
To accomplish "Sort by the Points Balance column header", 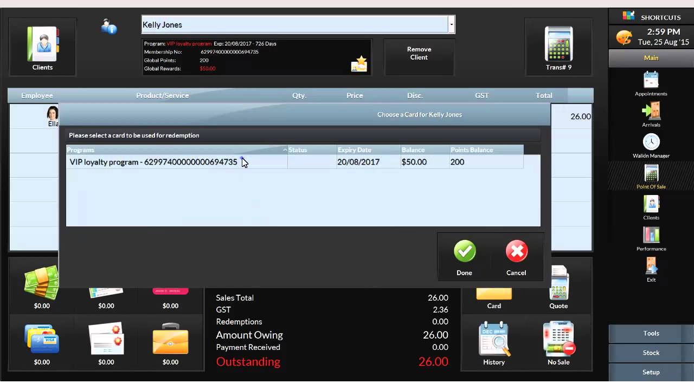I will tap(486, 149).
